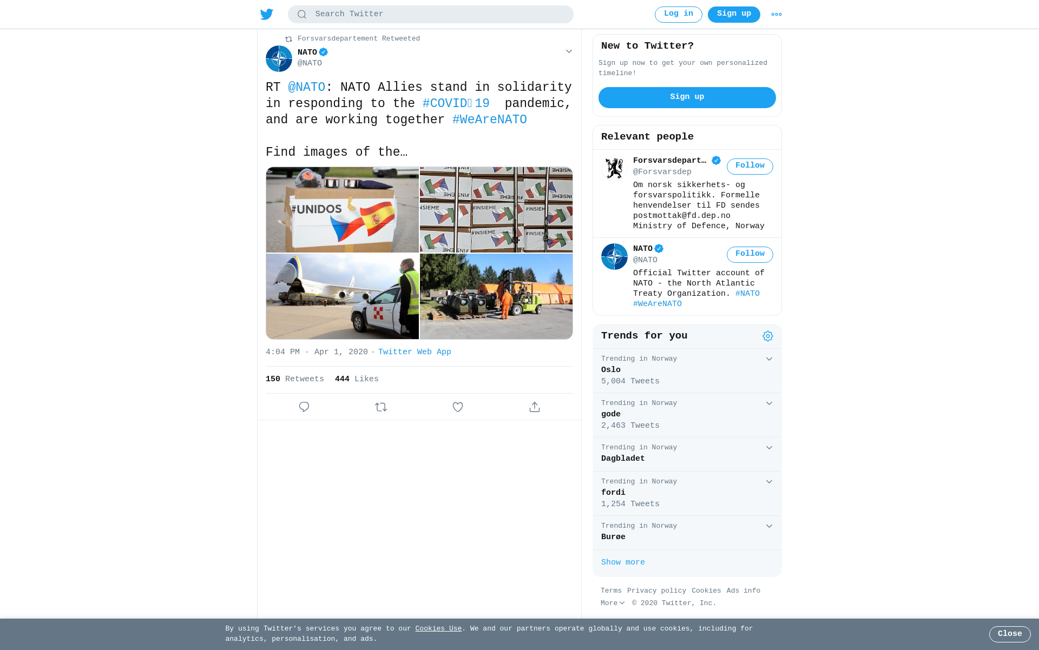
Task: Expand the tweet options chevron
Action: [569, 51]
